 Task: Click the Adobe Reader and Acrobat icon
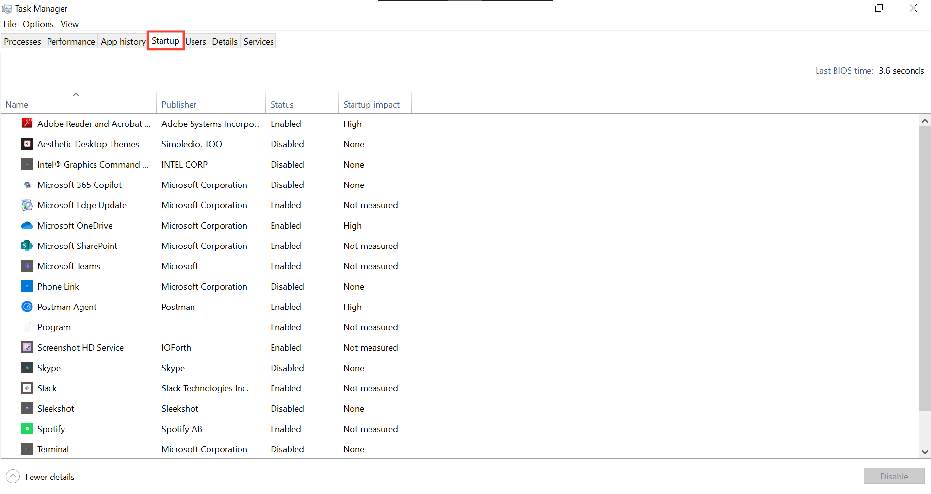(x=27, y=123)
